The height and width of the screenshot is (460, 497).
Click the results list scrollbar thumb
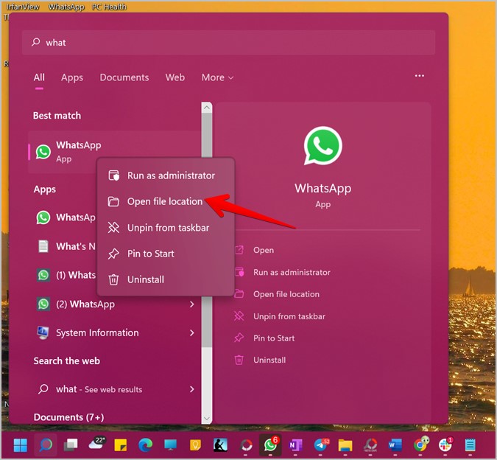pyautogui.click(x=207, y=230)
